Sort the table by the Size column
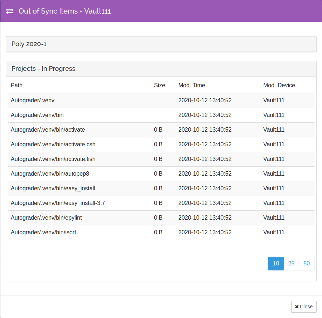The width and height of the screenshot is (322, 318). 159,85
